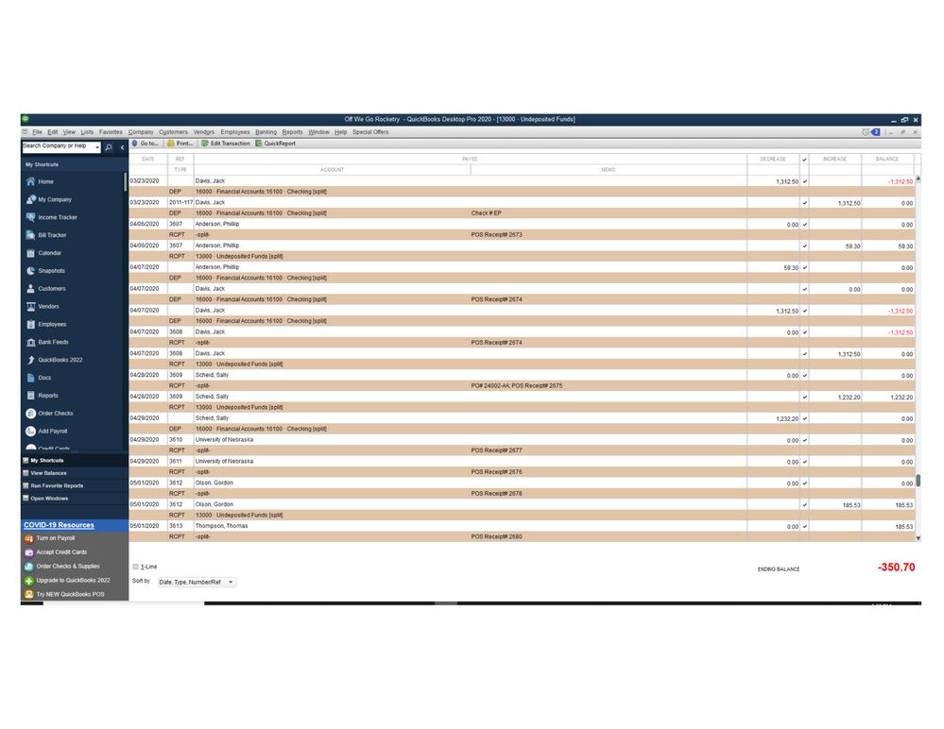
Task: Click Turn on Payroll icon
Action: coord(29,538)
